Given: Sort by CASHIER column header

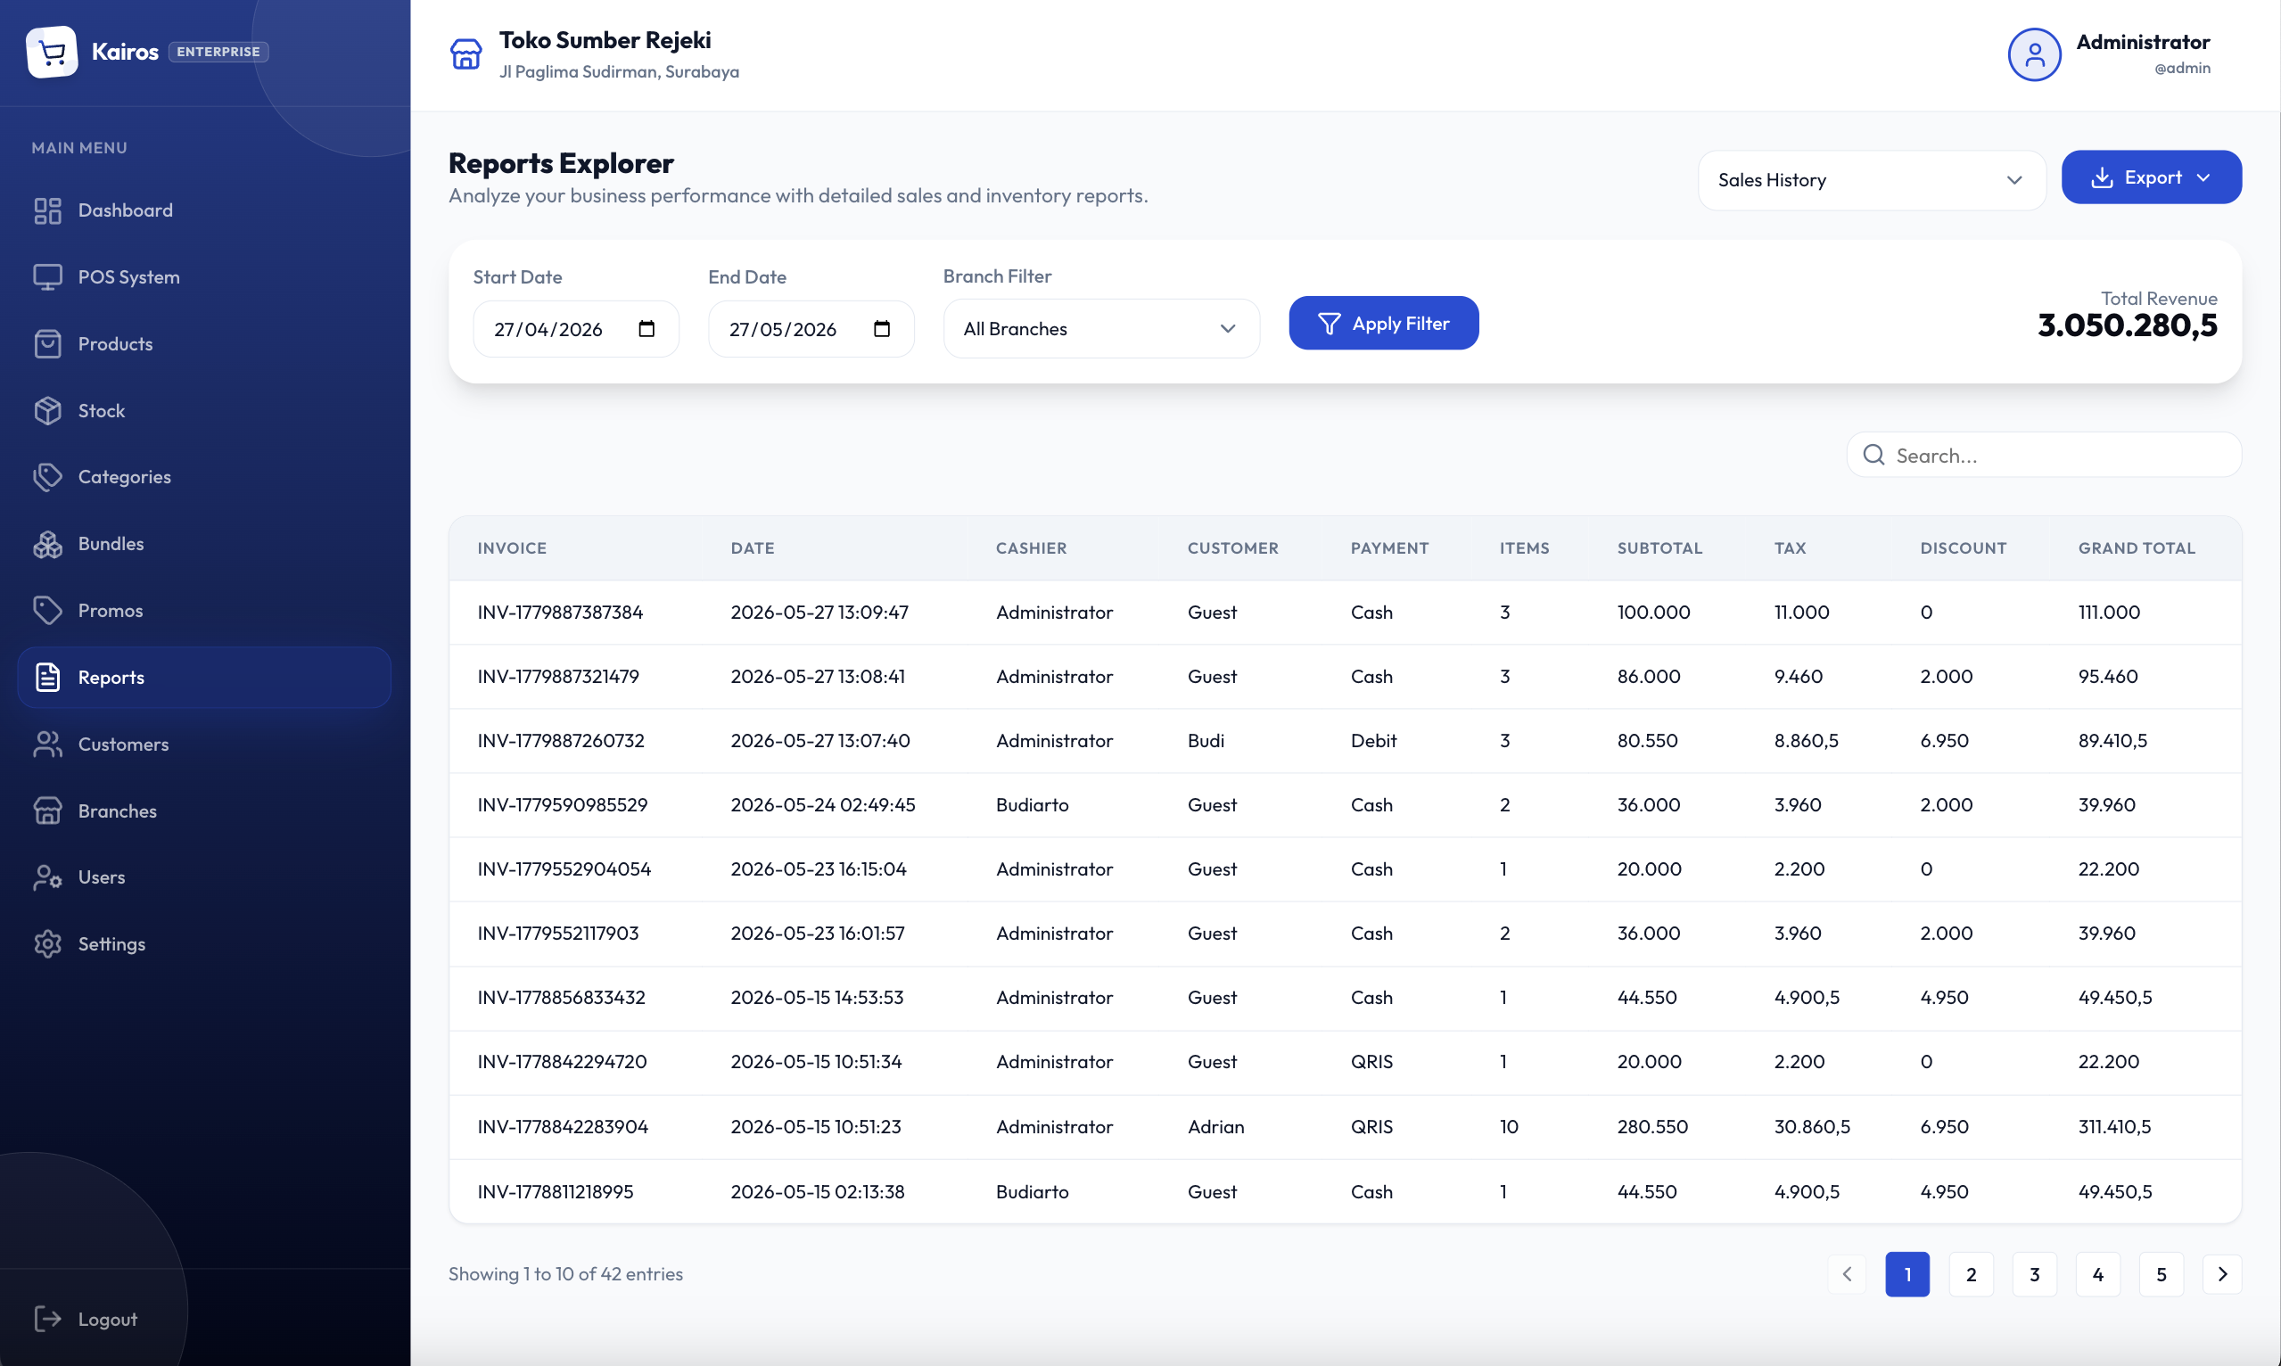Looking at the screenshot, I should tap(1031, 547).
